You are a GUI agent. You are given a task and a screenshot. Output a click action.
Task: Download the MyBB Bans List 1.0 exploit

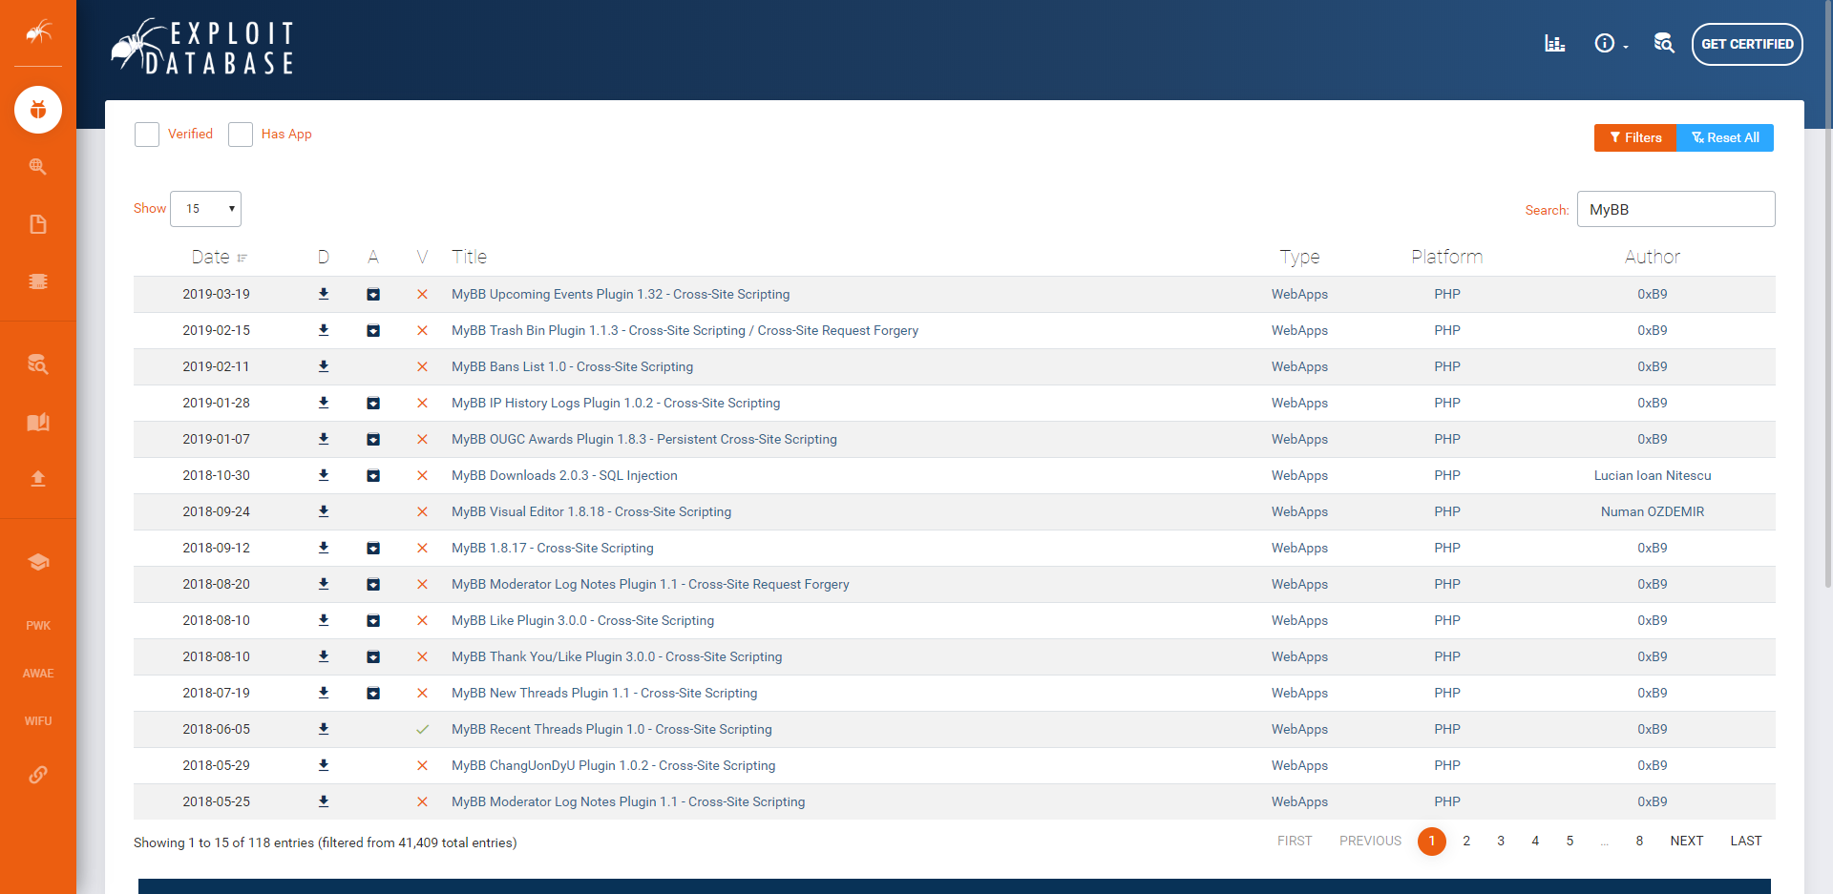324,366
